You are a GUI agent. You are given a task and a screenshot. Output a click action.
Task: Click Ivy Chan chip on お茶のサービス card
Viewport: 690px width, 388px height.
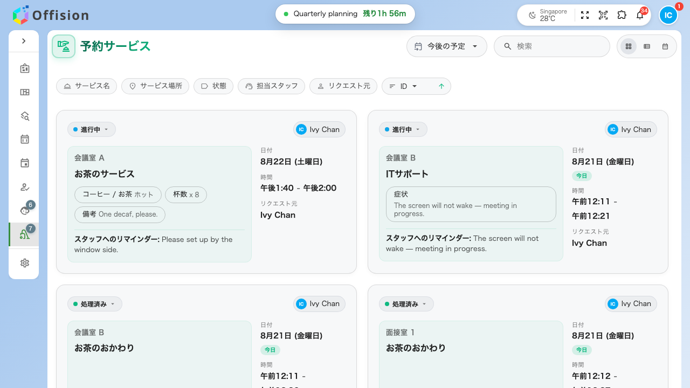point(319,129)
